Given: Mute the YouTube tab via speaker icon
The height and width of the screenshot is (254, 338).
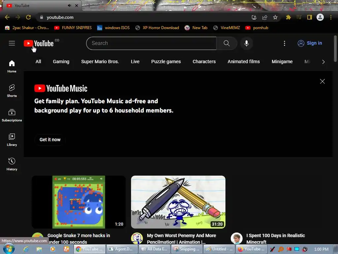Looking at the screenshot, I should point(69,6).
